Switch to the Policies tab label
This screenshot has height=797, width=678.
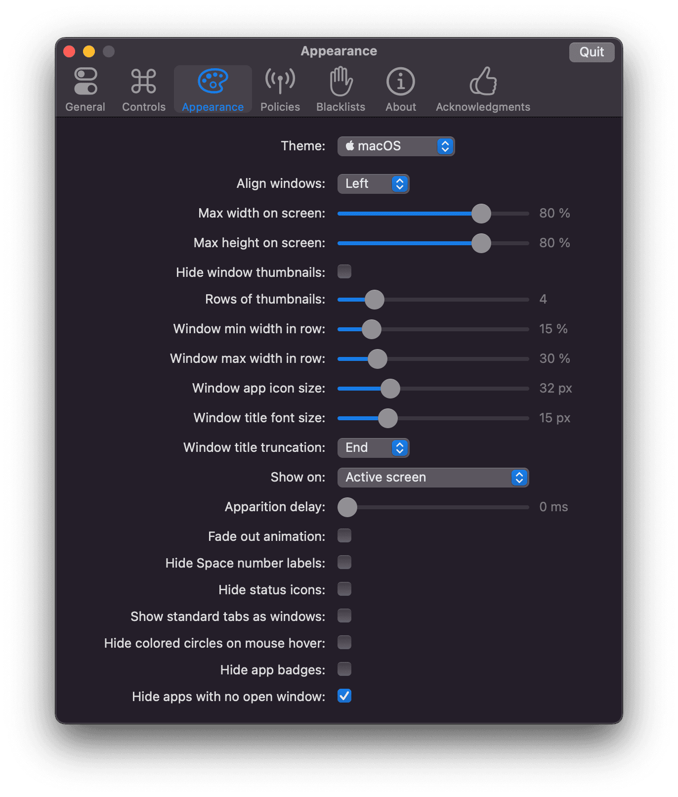click(x=280, y=107)
